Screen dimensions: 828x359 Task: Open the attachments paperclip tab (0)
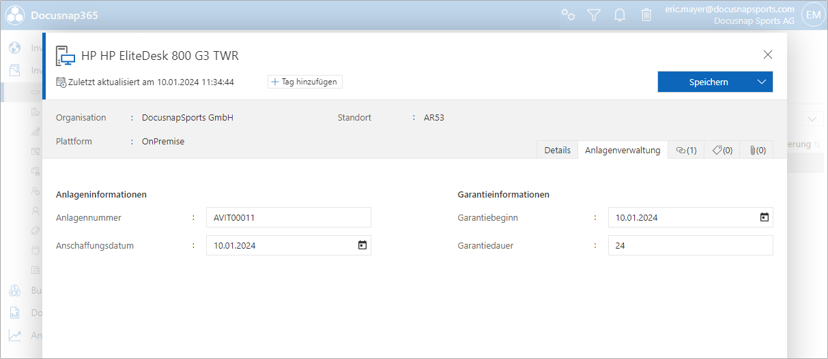tap(757, 150)
